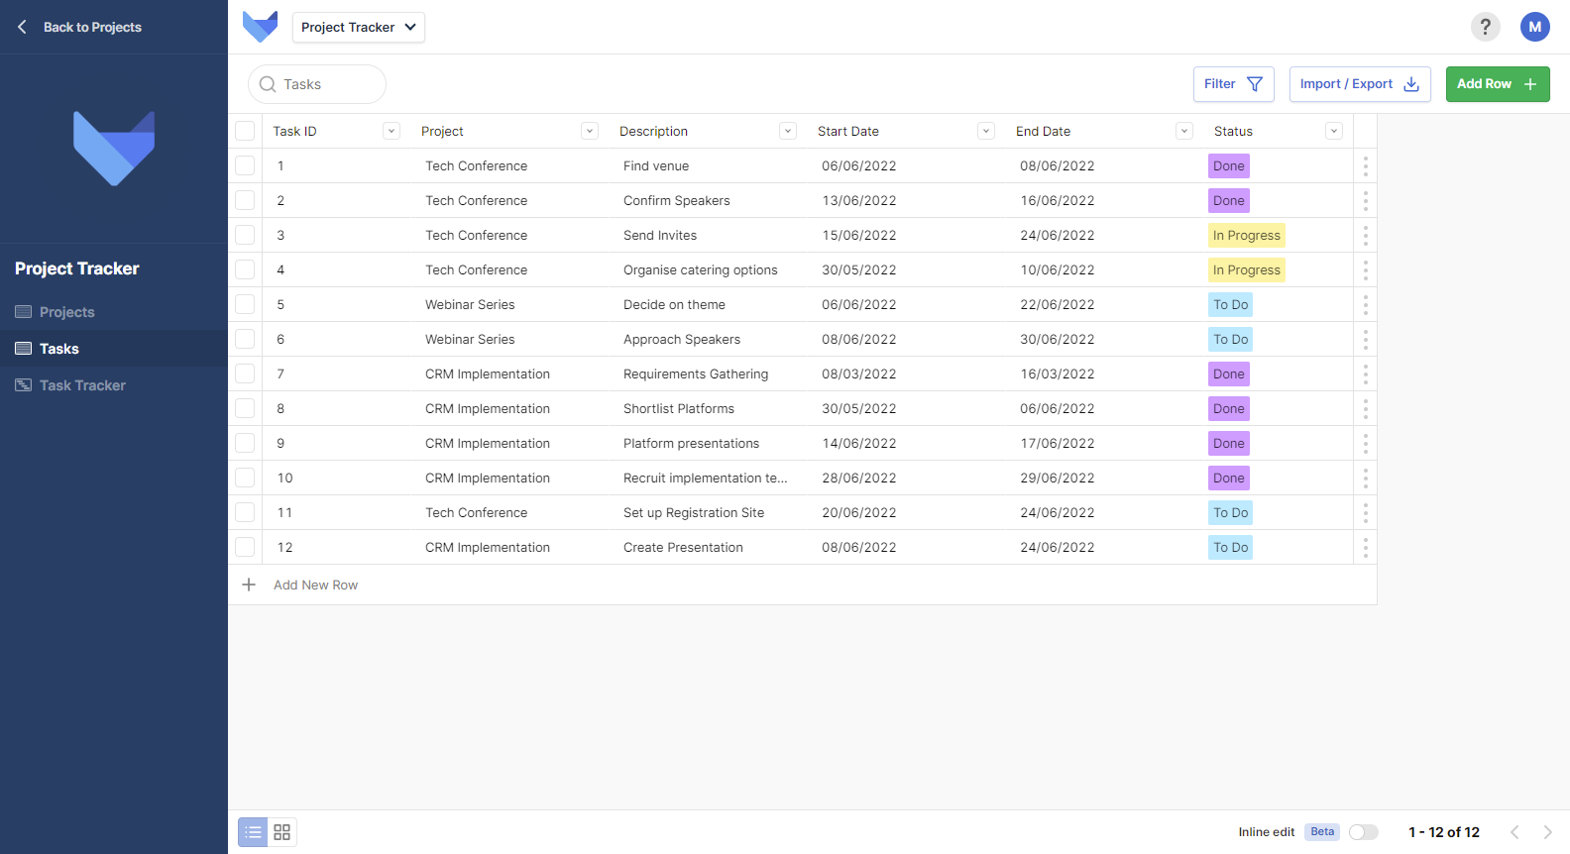Click the Beta badge

(1322, 832)
